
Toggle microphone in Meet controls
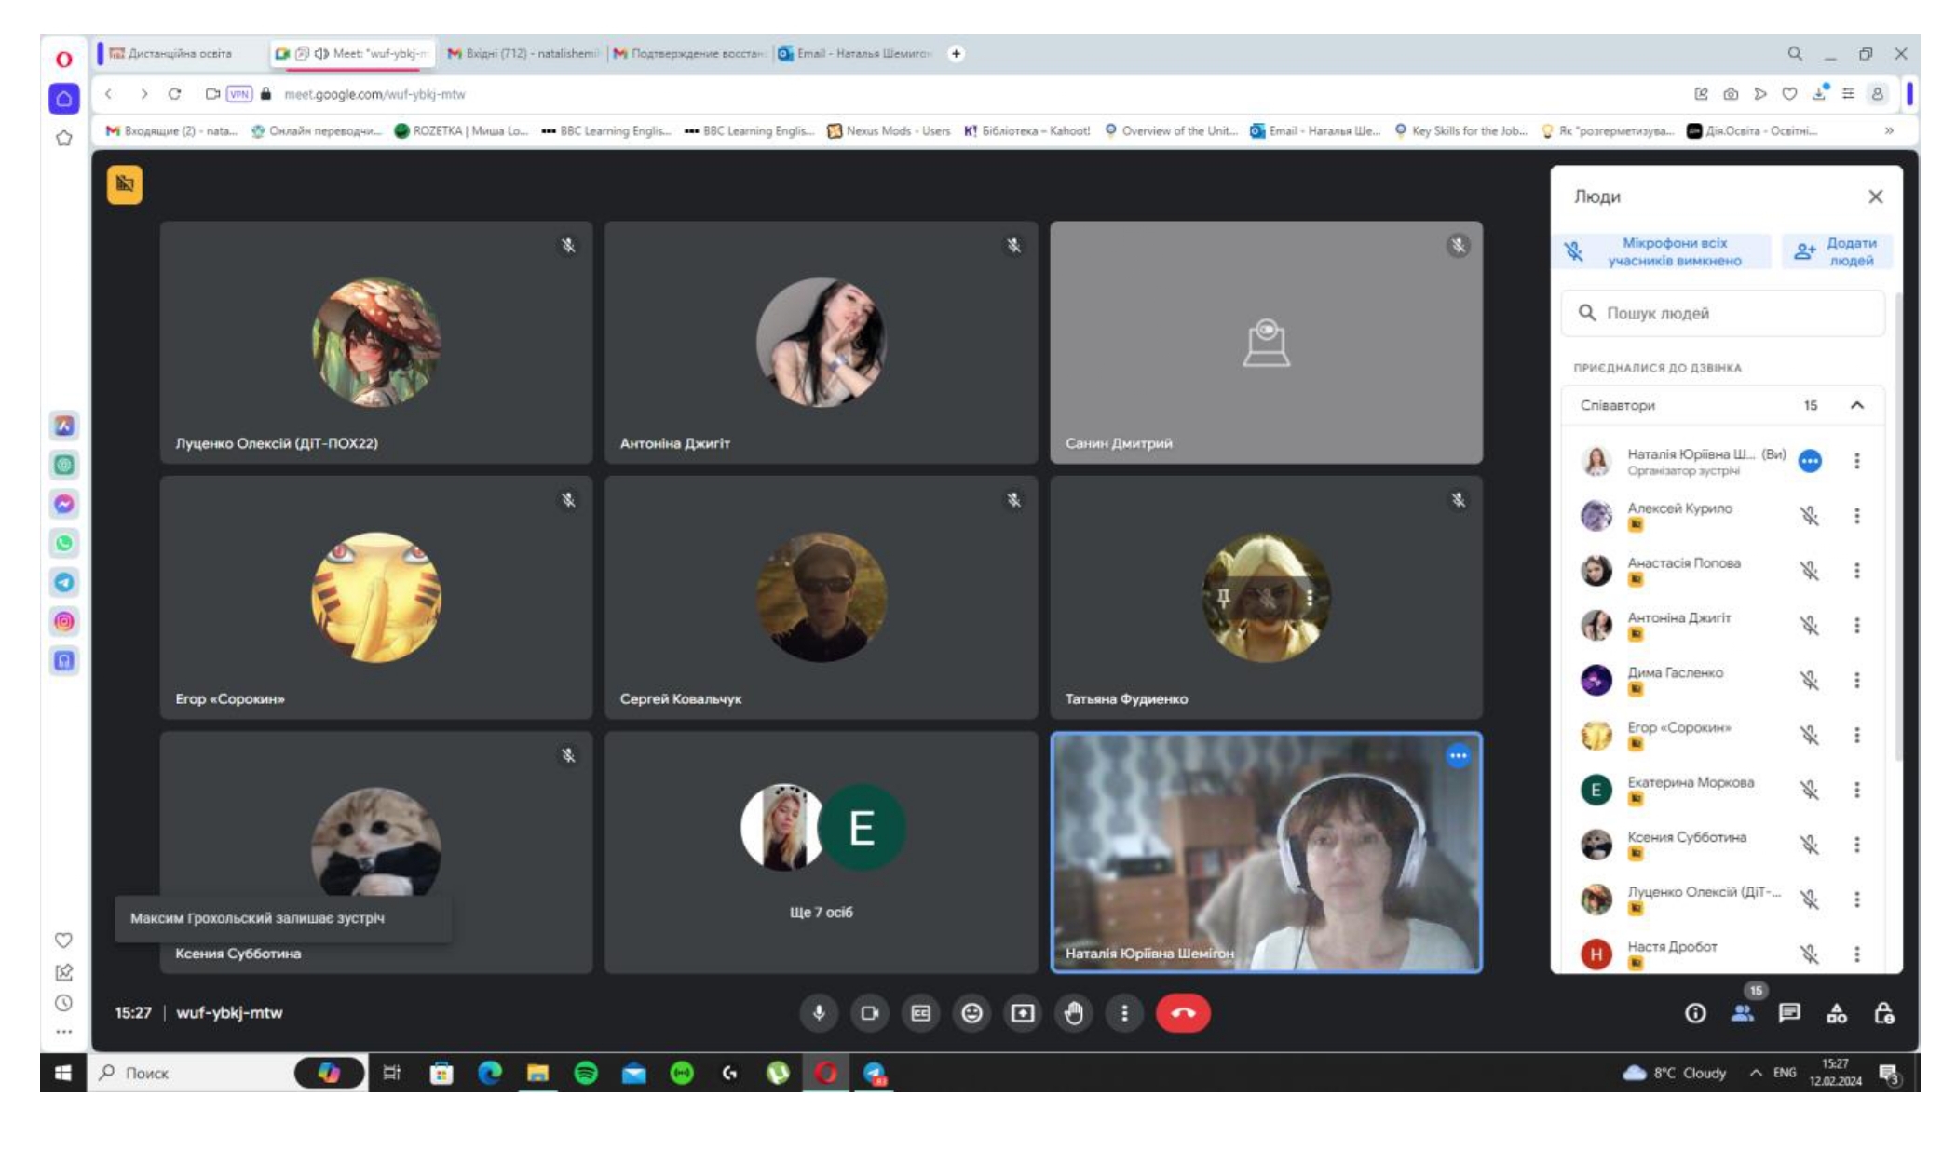click(x=819, y=1013)
